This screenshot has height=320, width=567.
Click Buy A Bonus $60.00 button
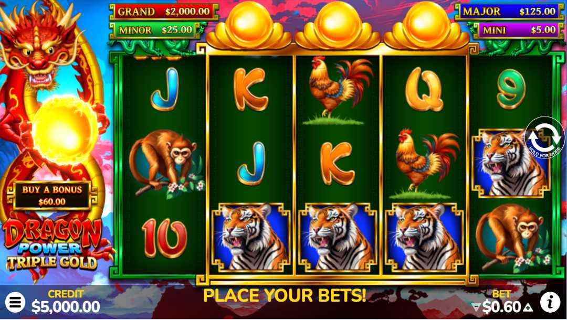(x=52, y=196)
